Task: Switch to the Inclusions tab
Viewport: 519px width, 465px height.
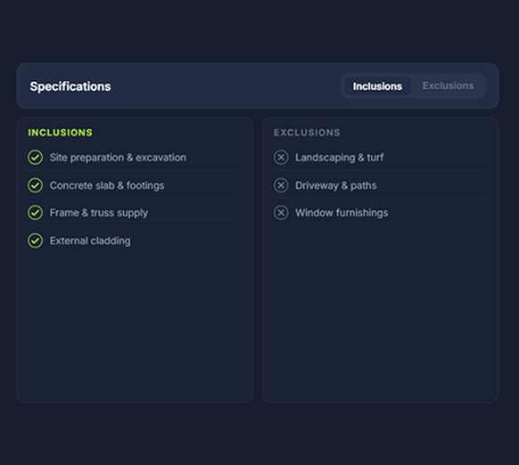Action: point(377,86)
